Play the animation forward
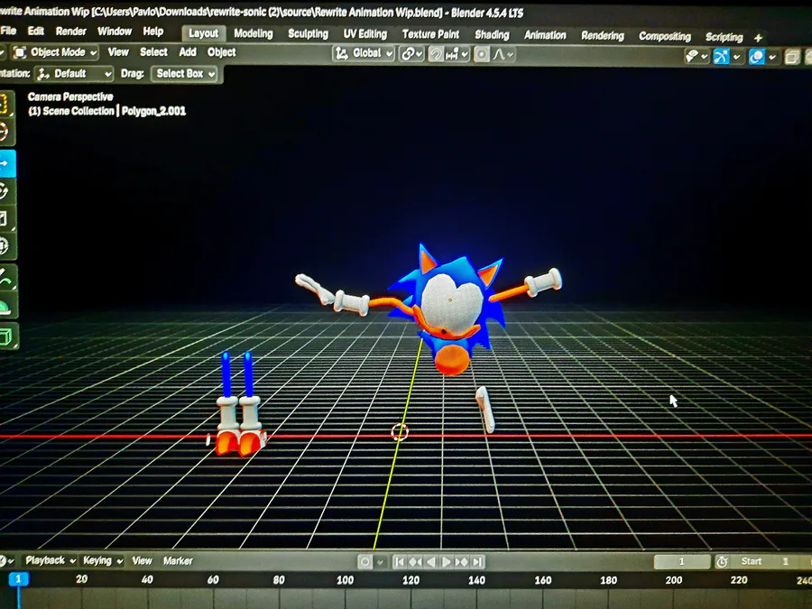 point(446,562)
